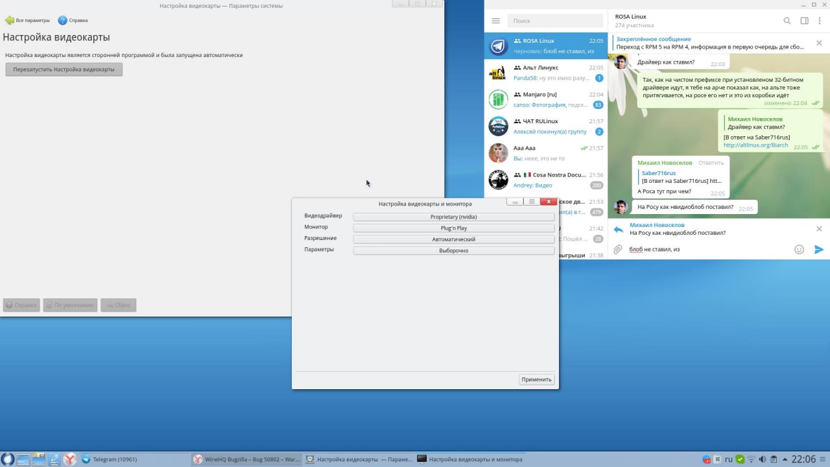Click the Разрешение Автоматический button
Viewport: 830px width, 467px height.
coord(453,239)
